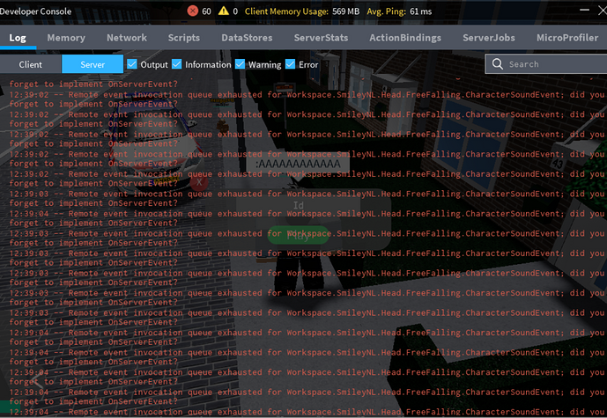Close the Developer Console window
Image resolution: width=607 pixels, height=418 pixels.
tap(603, 11)
